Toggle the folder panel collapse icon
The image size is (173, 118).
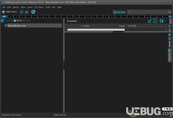[3, 21]
